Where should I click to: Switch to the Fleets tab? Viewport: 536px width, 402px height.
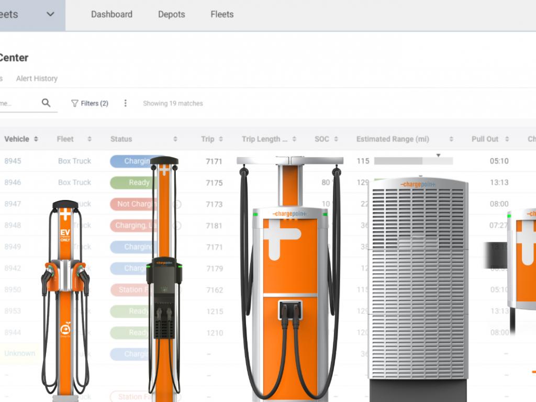222,14
